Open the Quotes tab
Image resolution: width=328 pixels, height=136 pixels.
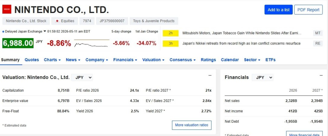pyautogui.click(x=32, y=60)
